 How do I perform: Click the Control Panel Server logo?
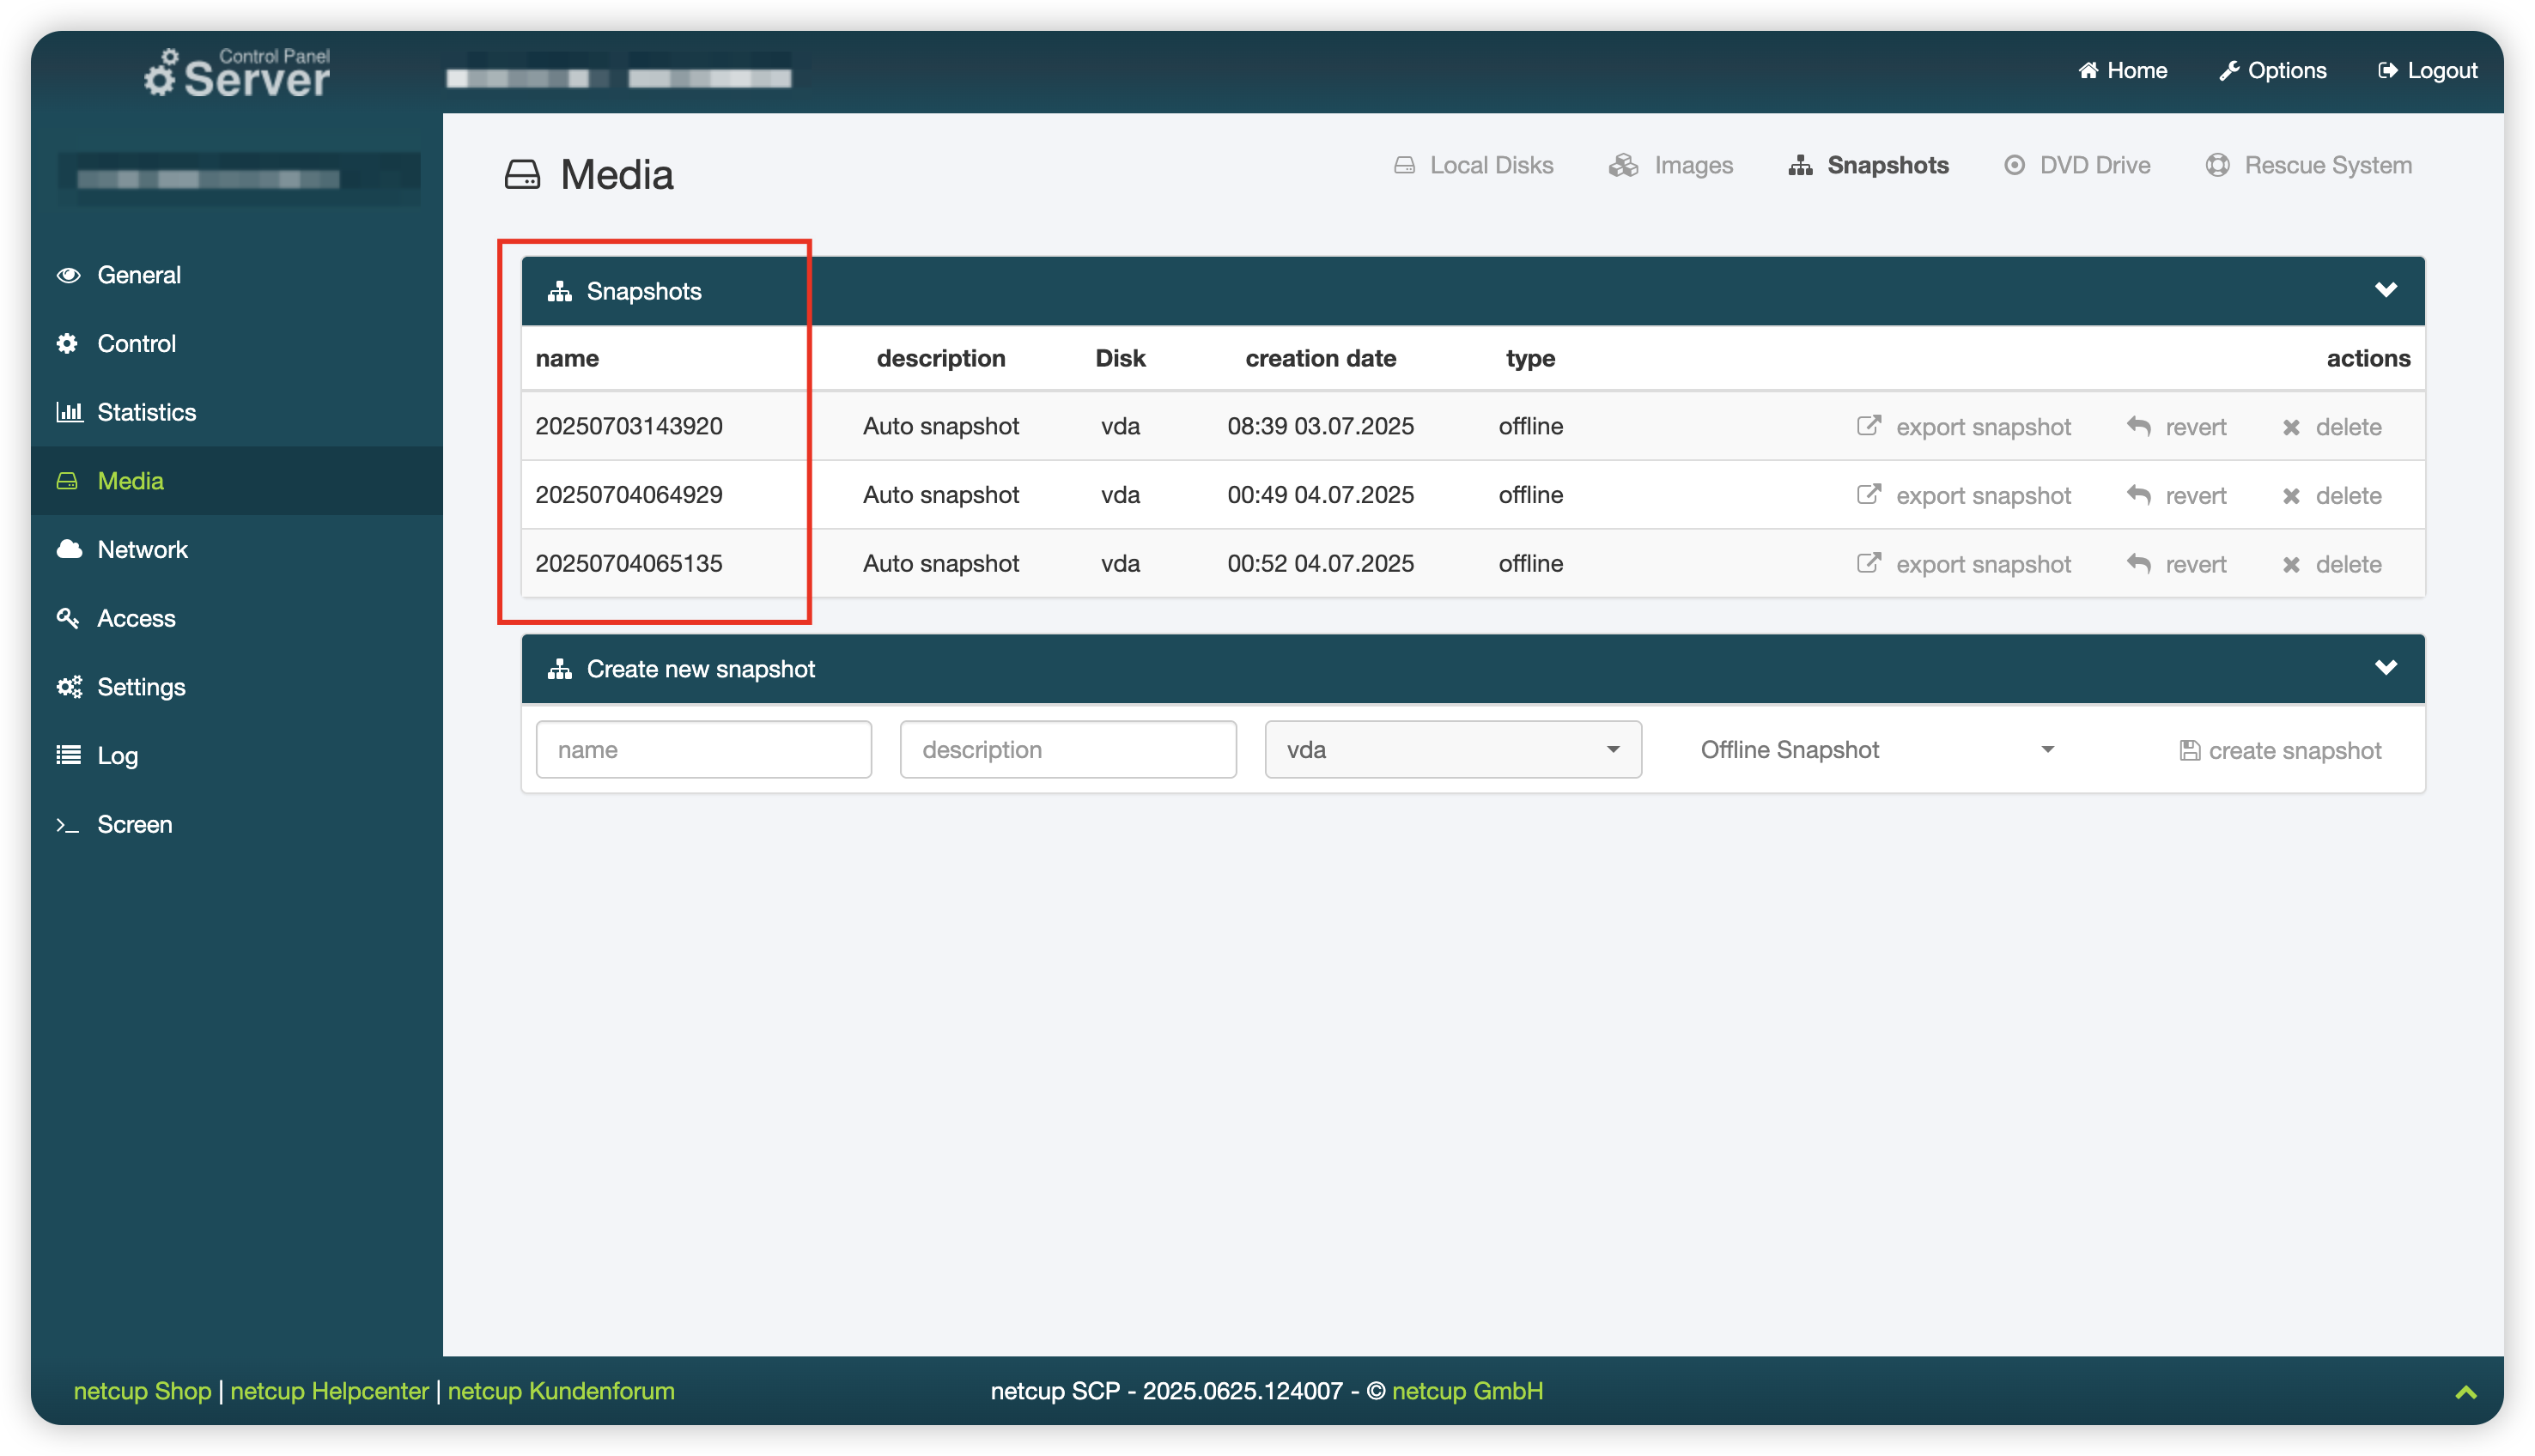click(236, 73)
